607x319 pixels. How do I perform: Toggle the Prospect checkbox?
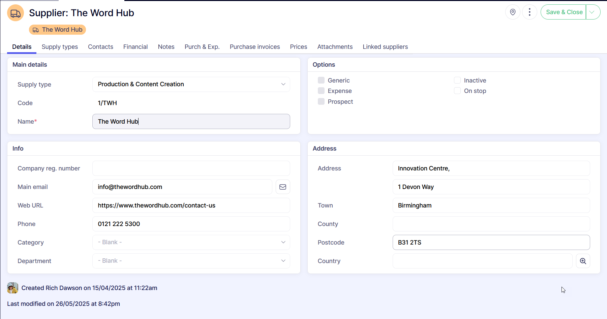[321, 102]
